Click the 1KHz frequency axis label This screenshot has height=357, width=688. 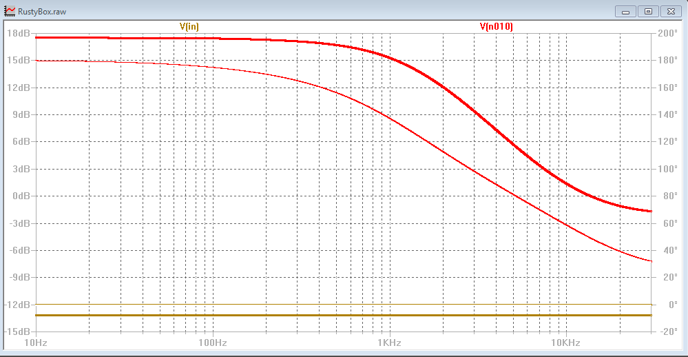(389, 343)
